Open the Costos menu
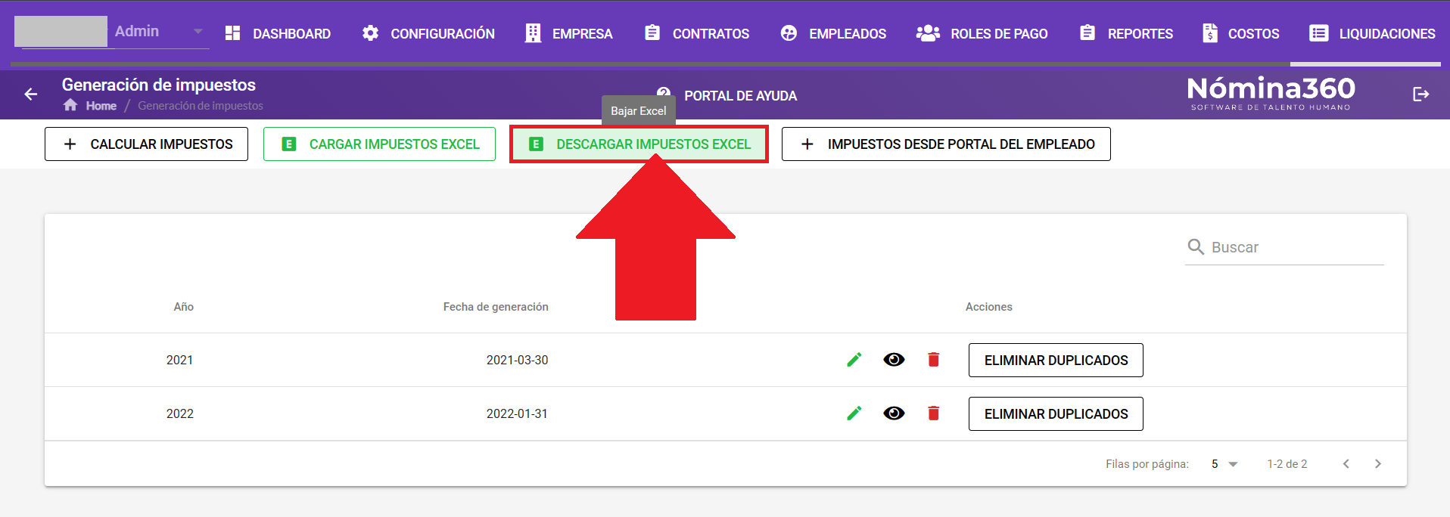The image size is (1450, 517). click(1241, 33)
